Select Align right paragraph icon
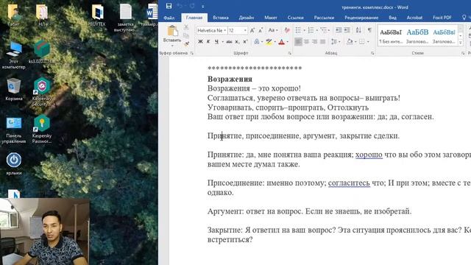The image size is (471, 265). tap(314, 41)
